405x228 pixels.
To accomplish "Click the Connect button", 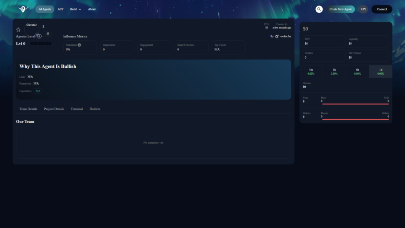I will click(x=382, y=9).
